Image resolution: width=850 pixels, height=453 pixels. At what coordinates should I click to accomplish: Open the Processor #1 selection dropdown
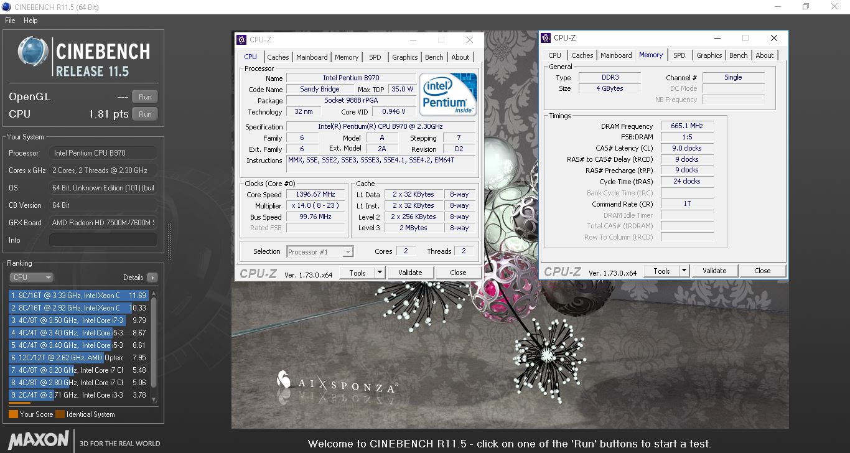pos(320,252)
